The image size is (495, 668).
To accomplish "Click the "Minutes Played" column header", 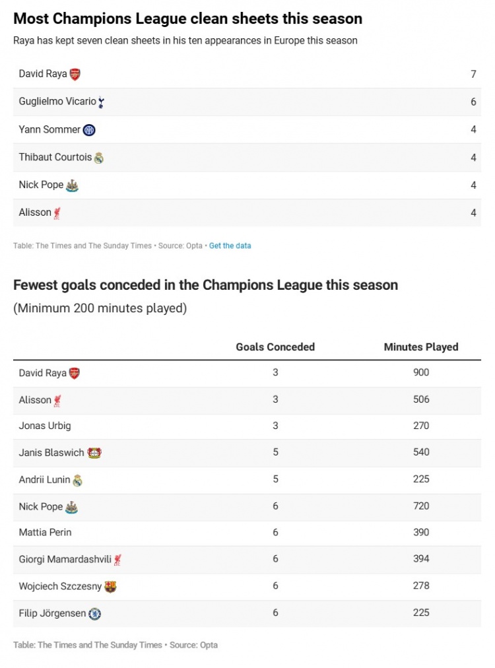I will click(x=421, y=347).
